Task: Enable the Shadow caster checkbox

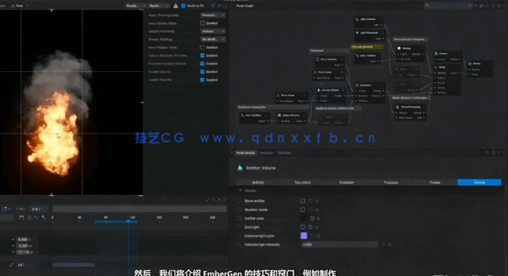Action: click(303, 210)
